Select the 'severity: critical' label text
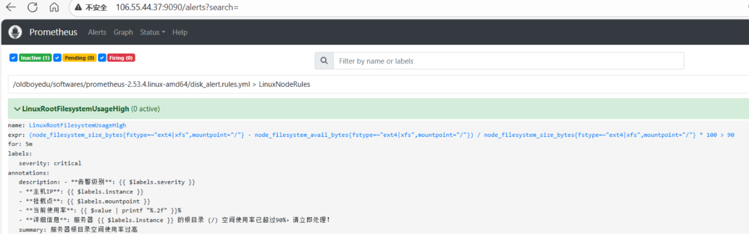The height and width of the screenshot is (234, 749). 50,163
